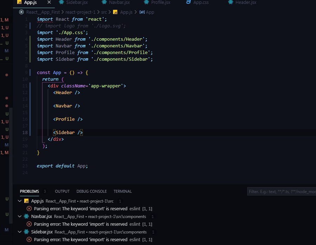Viewport: 316px width, 245px height.
Task: Click the React icon on the Navbar.jsx tab
Action: click(104, 2)
